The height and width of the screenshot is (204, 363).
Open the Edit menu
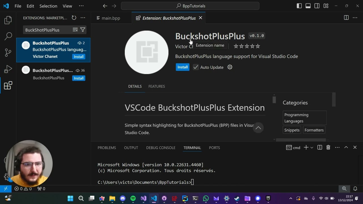tap(30, 6)
